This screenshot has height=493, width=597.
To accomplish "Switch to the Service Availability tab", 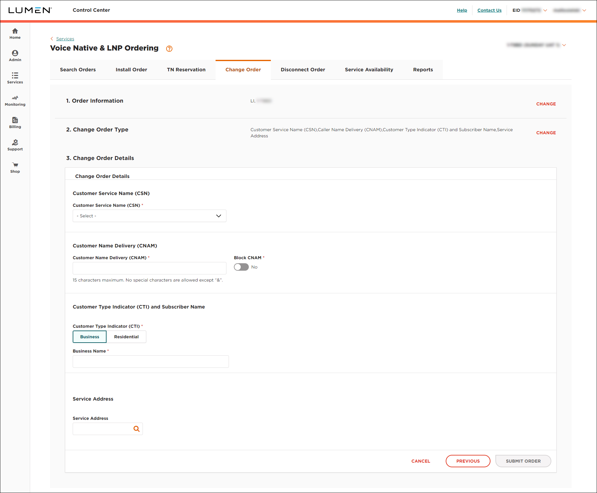I will click(x=369, y=70).
